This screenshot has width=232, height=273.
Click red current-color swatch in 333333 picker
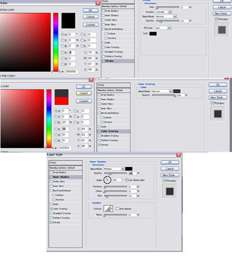[x=61, y=101]
